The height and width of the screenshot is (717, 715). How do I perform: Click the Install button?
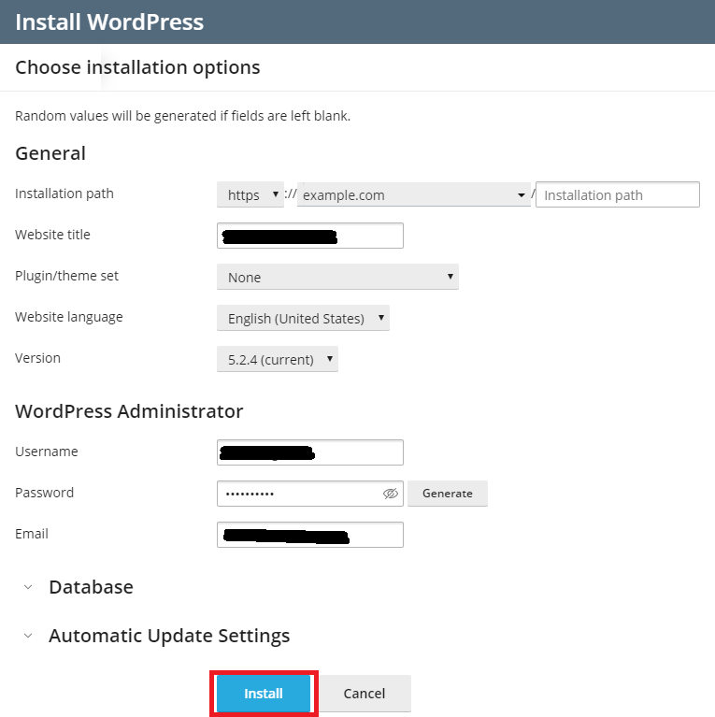click(264, 694)
